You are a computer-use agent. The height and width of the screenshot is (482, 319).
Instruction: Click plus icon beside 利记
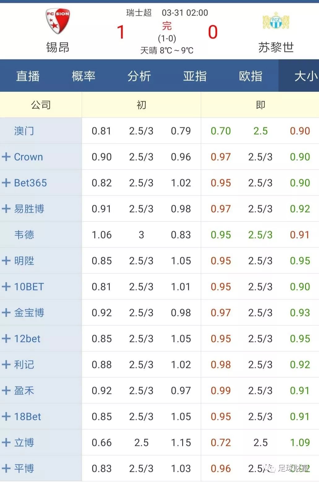click(6, 365)
